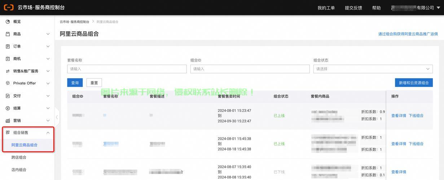The height and width of the screenshot is (180, 444).
Task: Expand the 交付 menu chevron
Action: click(x=48, y=96)
